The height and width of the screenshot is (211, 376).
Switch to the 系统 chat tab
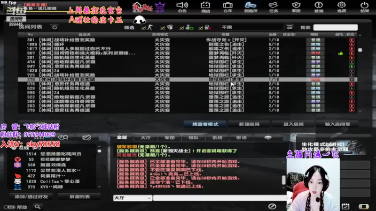coord(217,137)
